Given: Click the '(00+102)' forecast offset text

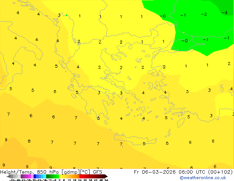Looking at the screenshot, I should click(220, 172).
